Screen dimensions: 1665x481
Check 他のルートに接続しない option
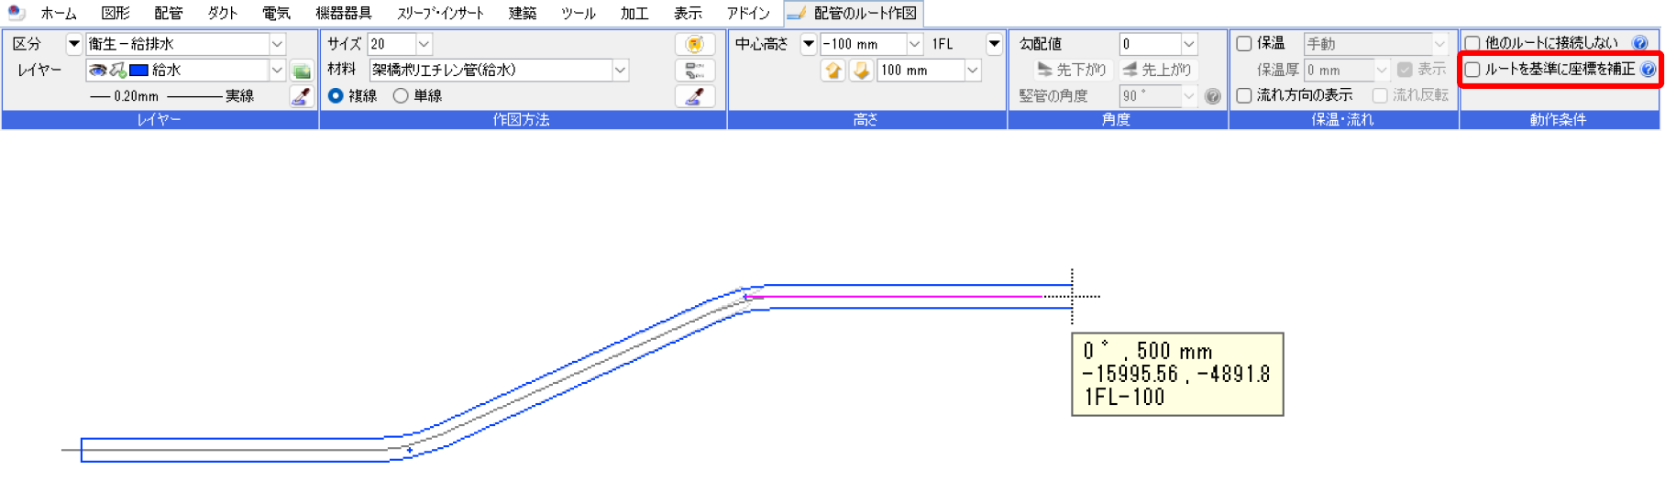tap(1472, 43)
